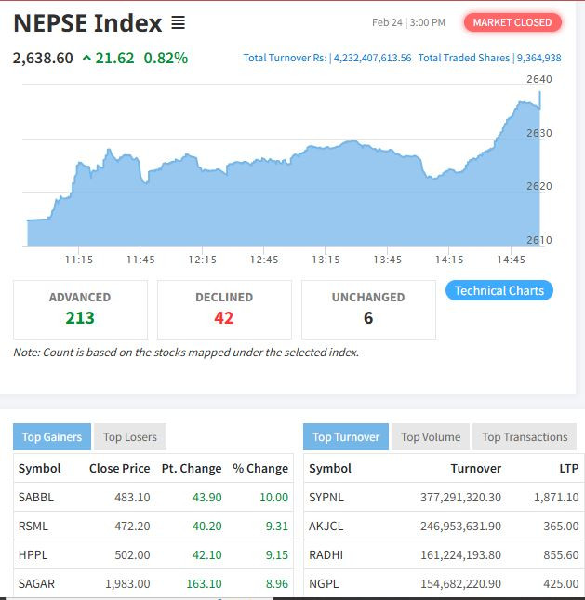Screen dimensions: 585x600
Task: Switch to the Top Volume tab
Action: [431, 437]
